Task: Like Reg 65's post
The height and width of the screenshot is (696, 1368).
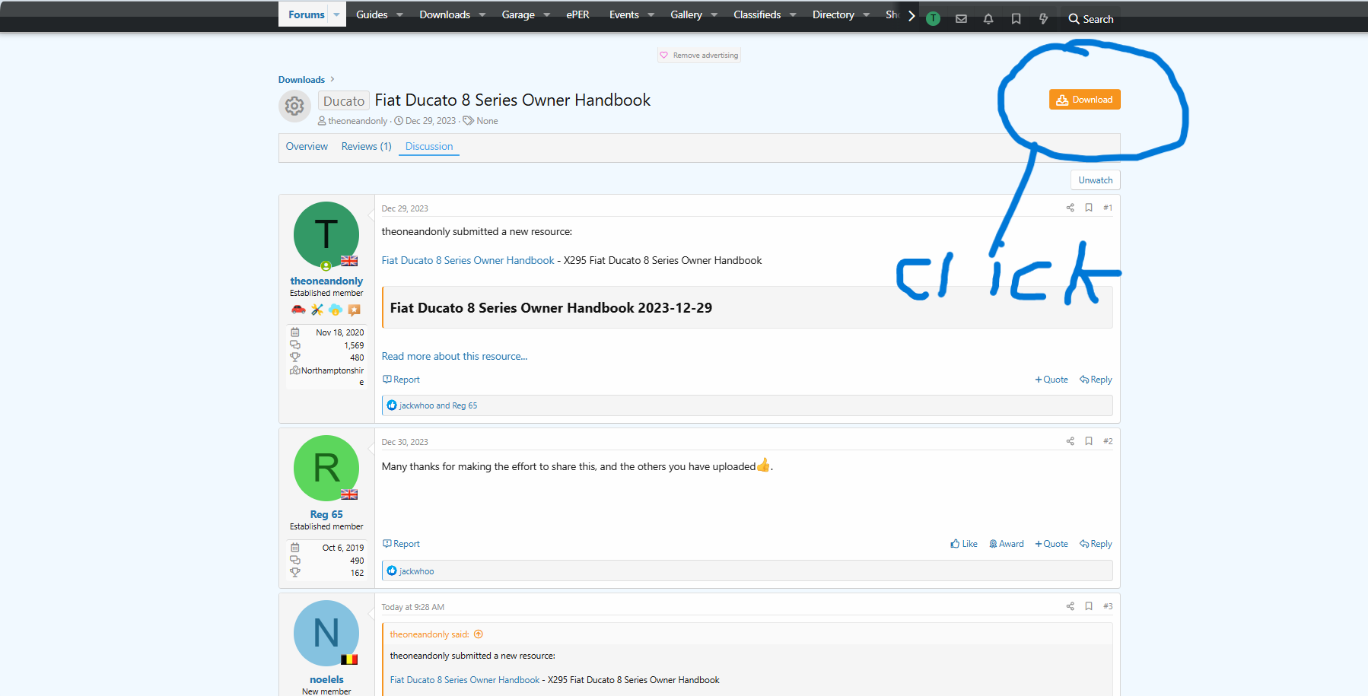Action: click(x=964, y=544)
